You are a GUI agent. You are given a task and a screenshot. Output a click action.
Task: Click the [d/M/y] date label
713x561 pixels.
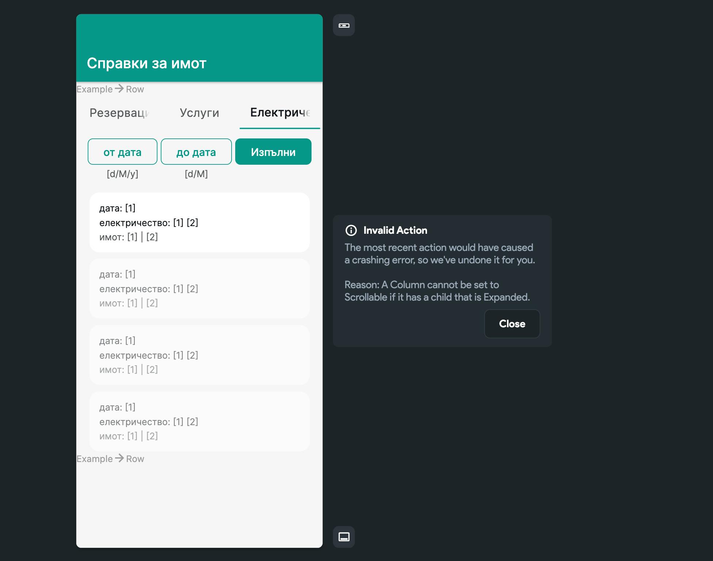click(x=122, y=174)
